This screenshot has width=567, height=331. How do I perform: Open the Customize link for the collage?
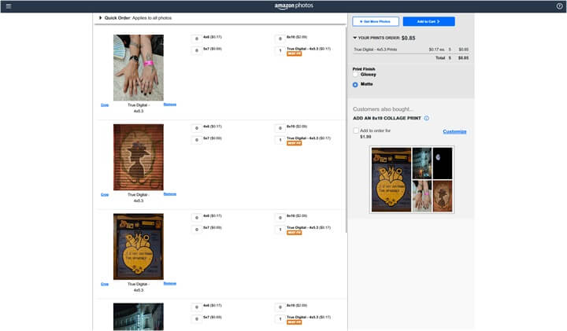point(454,131)
